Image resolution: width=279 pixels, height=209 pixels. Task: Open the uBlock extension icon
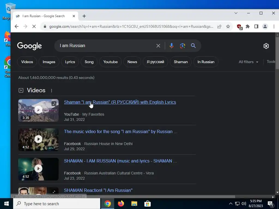tap(239, 27)
